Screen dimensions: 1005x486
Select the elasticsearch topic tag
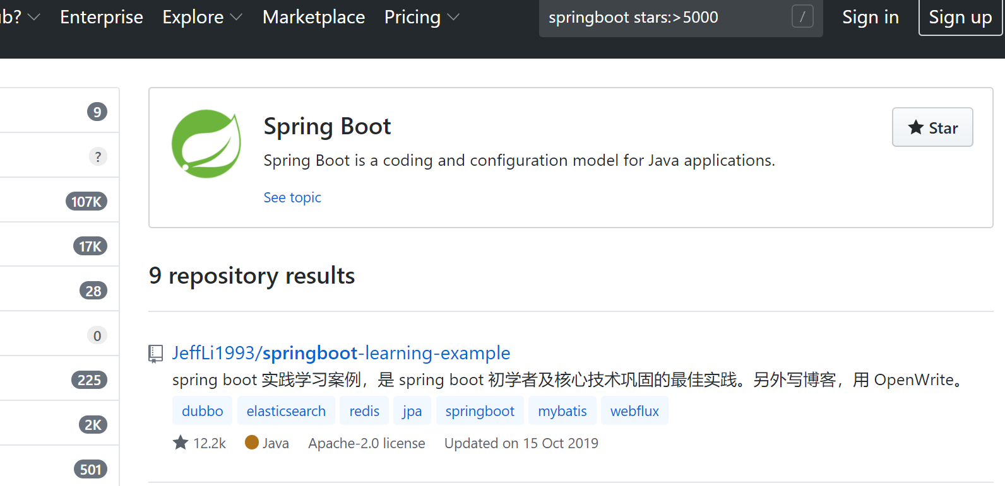click(x=286, y=411)
